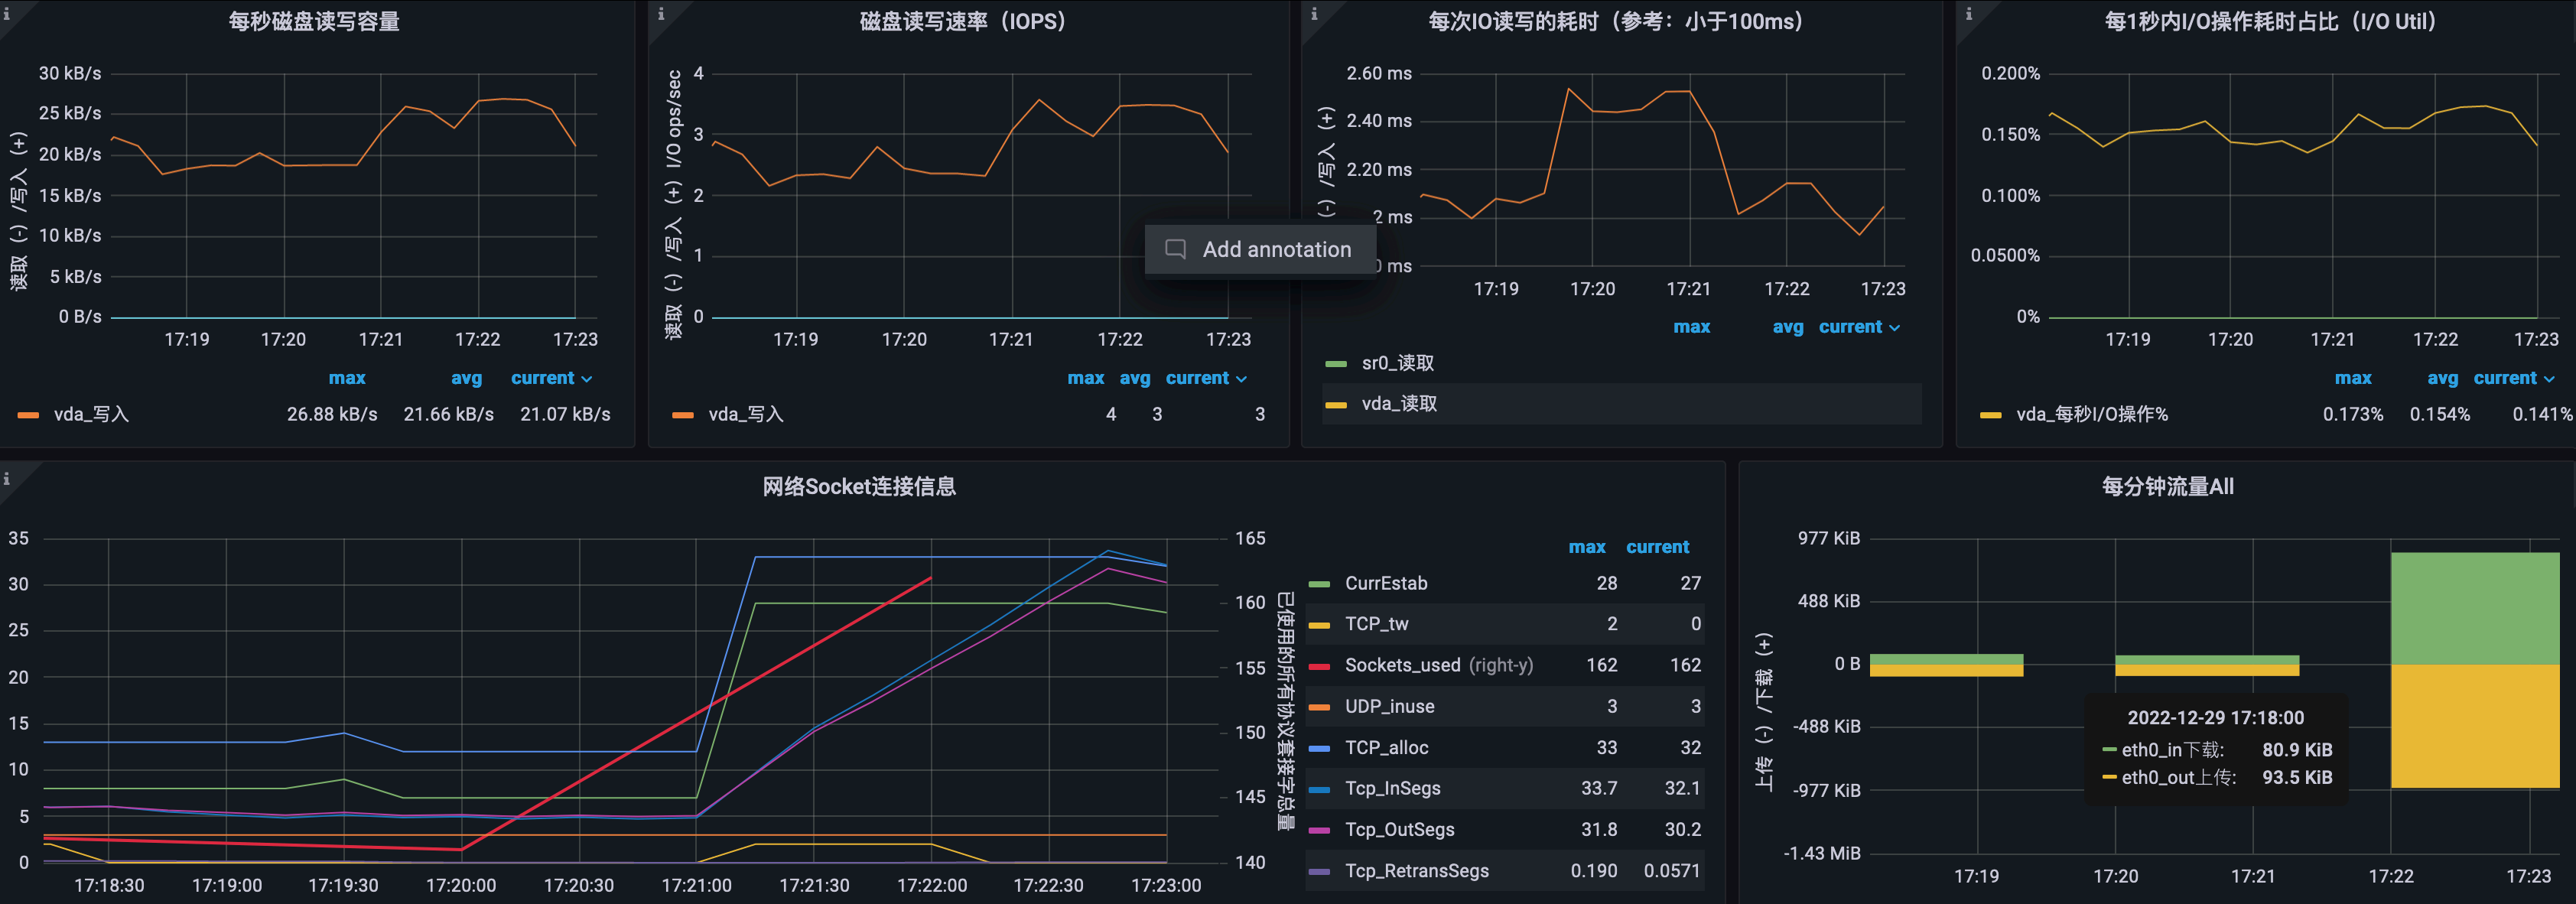2576x904 pixels.
Task: Click the comment icon beside Add annotation
Action: 1176,249
